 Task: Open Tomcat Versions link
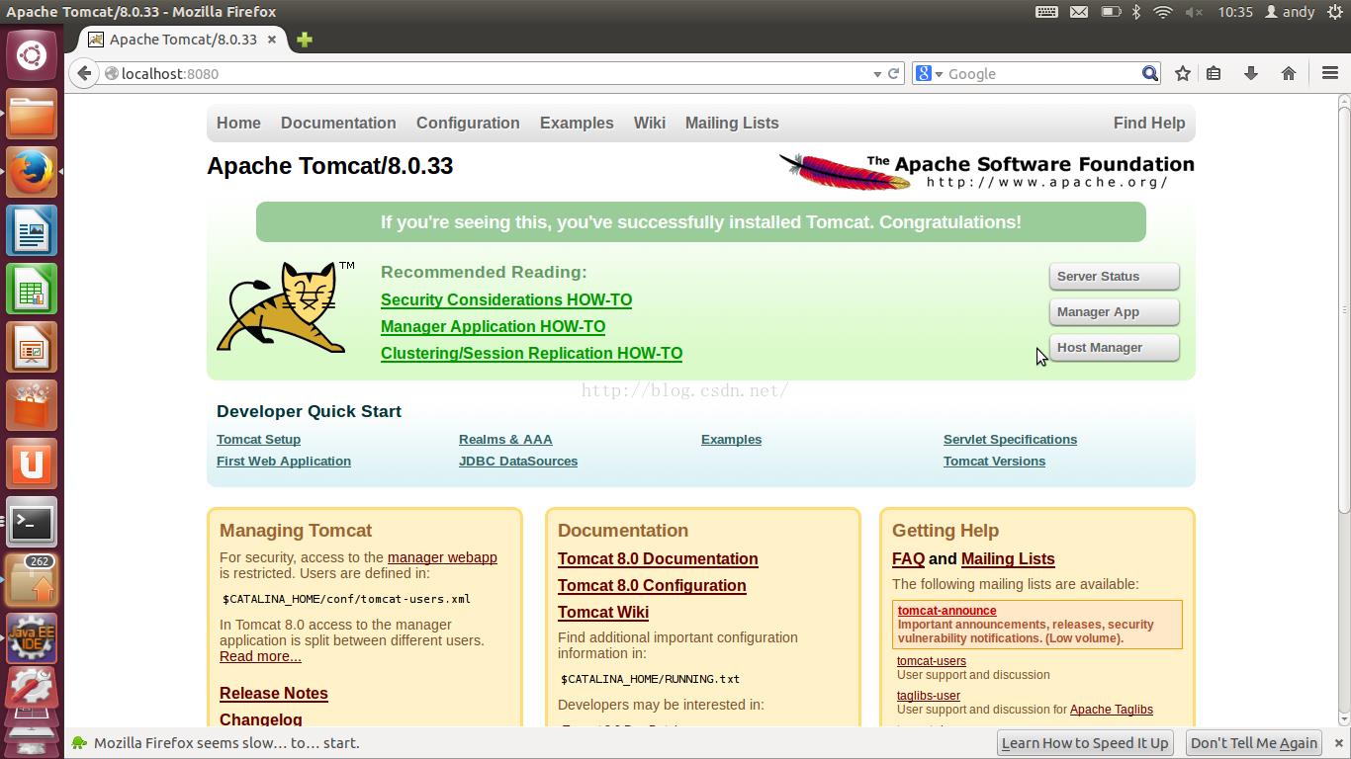[x=994, y=461]
